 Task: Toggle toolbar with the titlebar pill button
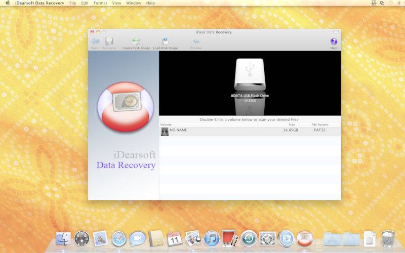pos(336,32)
